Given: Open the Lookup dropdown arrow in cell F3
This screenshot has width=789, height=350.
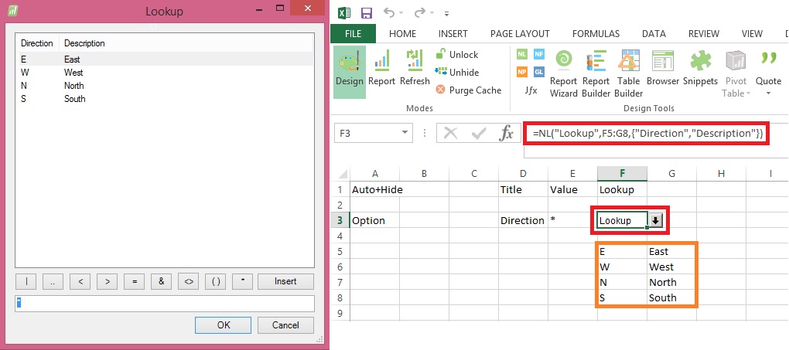Looking at the screenshot, I should 654,220.
